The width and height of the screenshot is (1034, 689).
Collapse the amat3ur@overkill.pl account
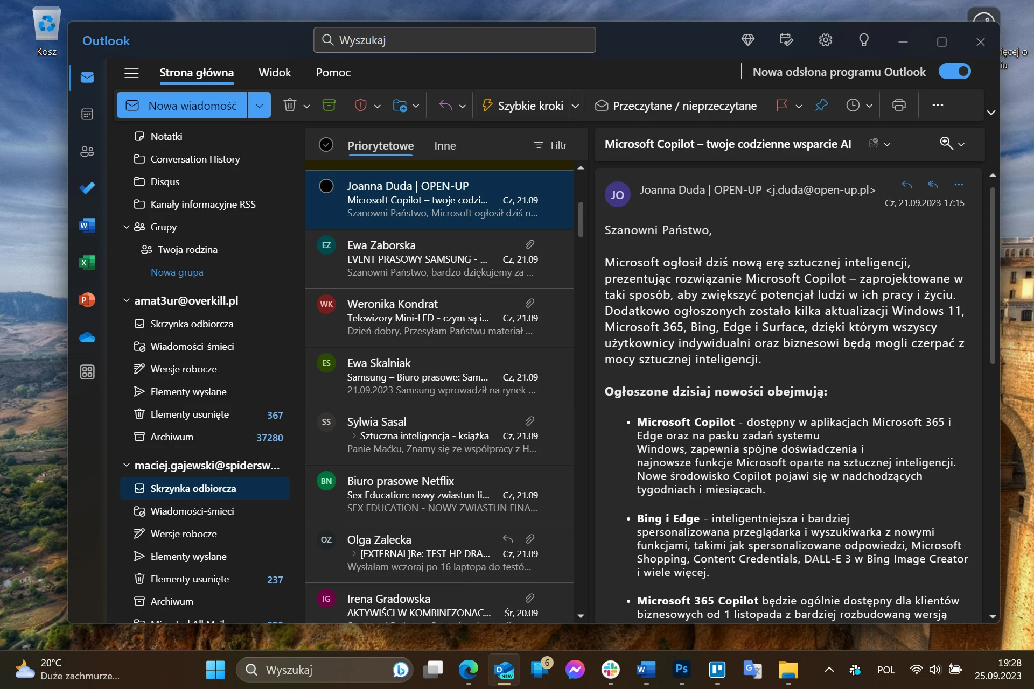[x=127, y=300]
